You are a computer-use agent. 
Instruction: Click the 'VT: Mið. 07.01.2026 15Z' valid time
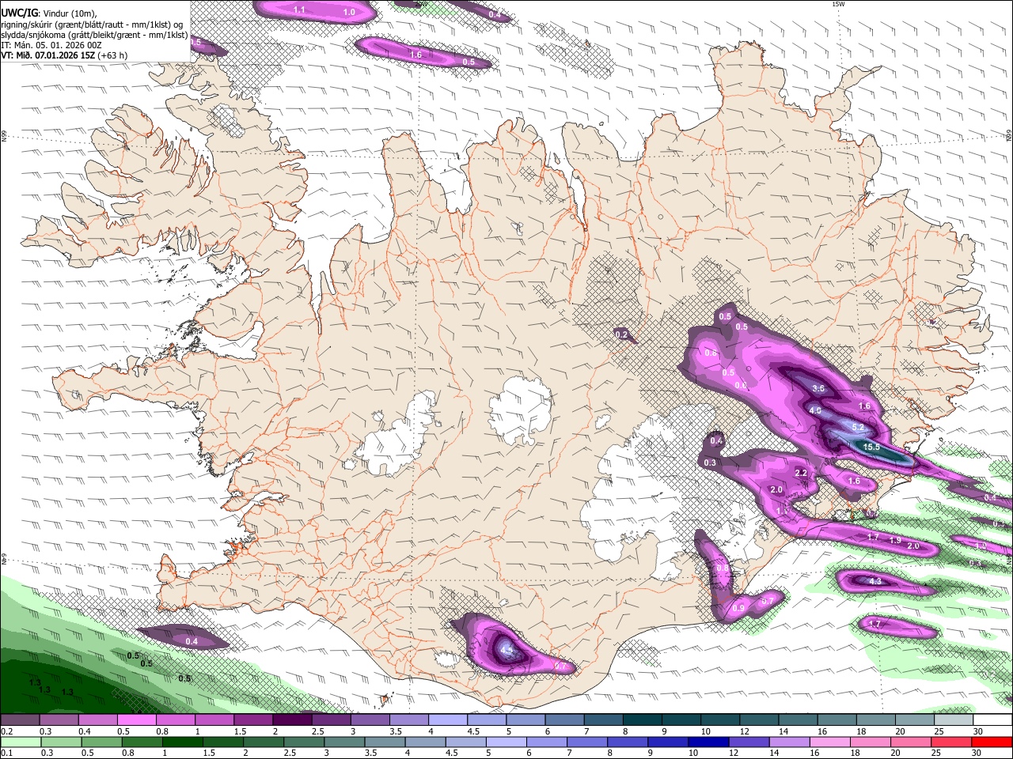coord(48,55)
